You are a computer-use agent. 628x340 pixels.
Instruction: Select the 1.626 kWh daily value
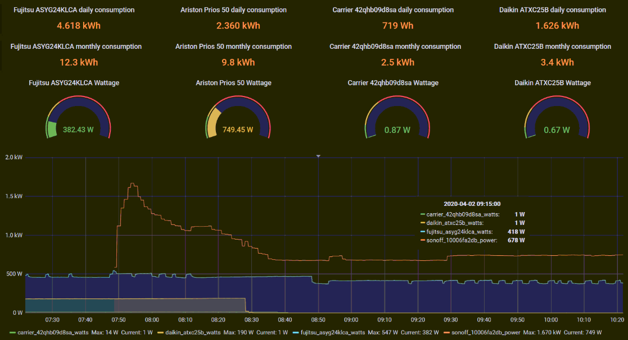pos(557,26)
